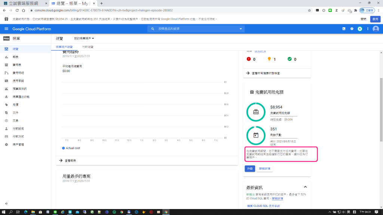Open 文件 (Documents) sidebar item
383x215 pixels.
(x=25, y=113)
